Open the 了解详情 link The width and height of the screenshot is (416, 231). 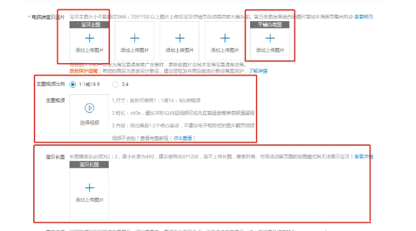pos(258,71)
